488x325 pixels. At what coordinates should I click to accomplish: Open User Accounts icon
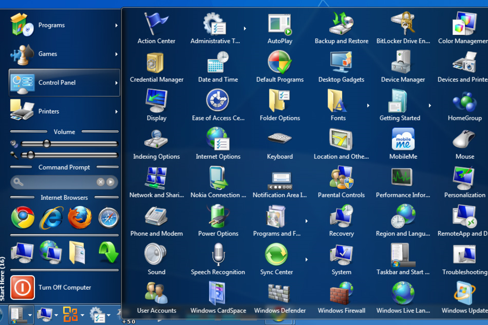(x=156, y=293)
